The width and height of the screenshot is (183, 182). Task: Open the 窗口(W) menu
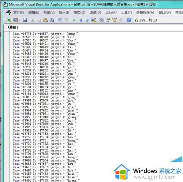point(164,12)
